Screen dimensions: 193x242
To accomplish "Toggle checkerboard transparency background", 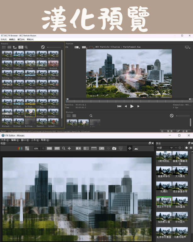I will [x=27, y=148].
